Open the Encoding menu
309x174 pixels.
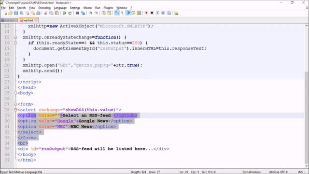(44, 8)
